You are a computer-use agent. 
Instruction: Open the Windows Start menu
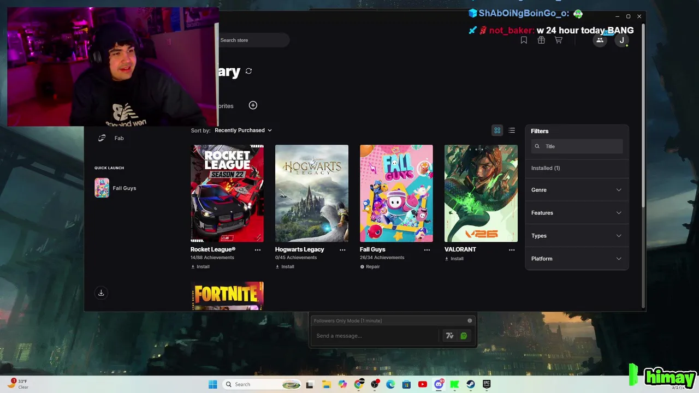[212, 384]
